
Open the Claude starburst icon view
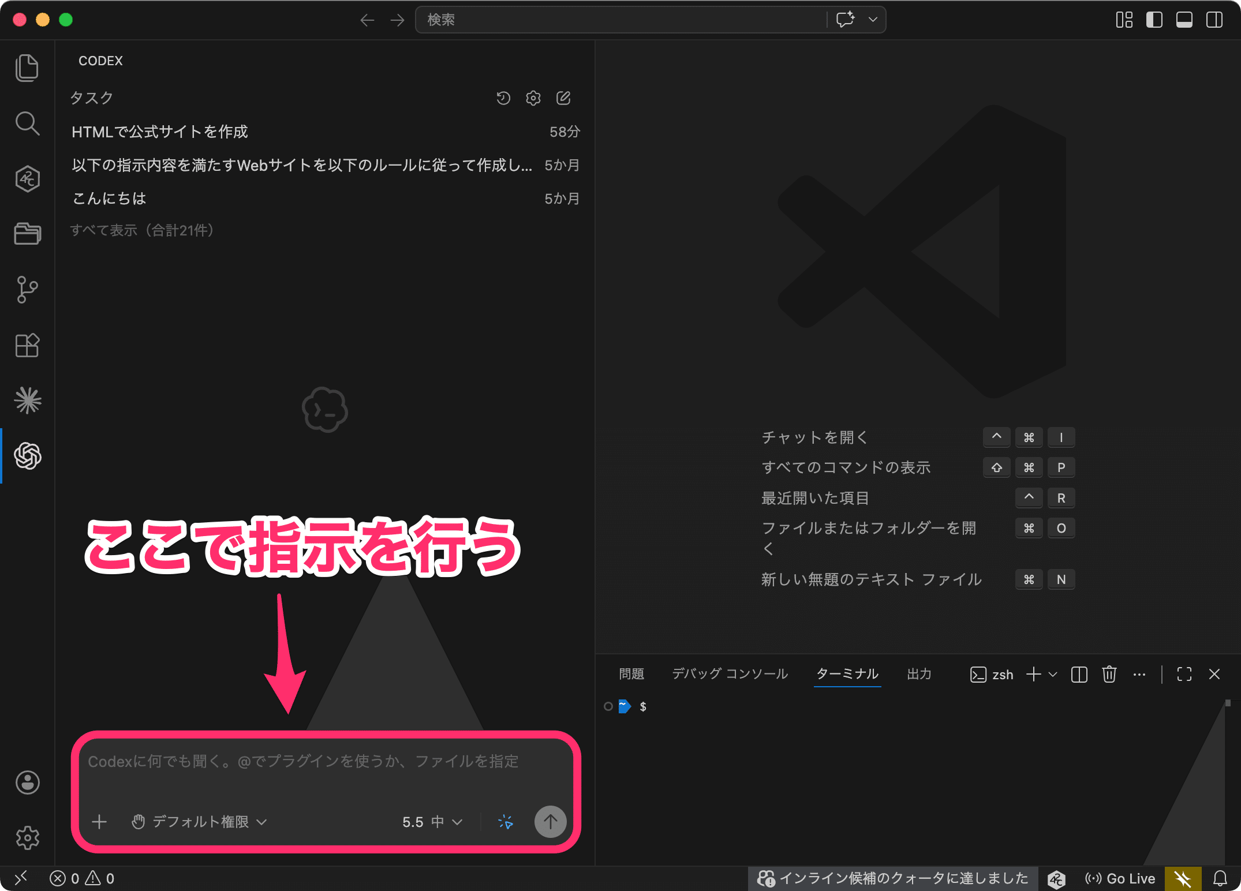tap(27, 400)
